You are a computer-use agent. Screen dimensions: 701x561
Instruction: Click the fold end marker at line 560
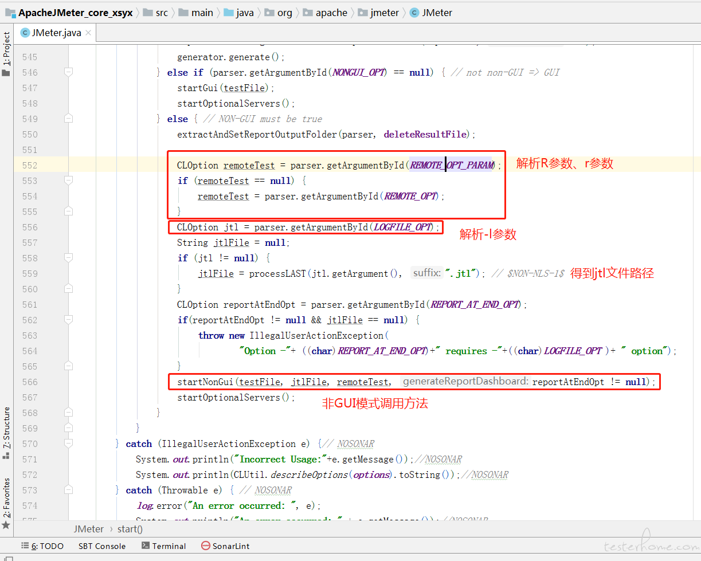[69, 289]
